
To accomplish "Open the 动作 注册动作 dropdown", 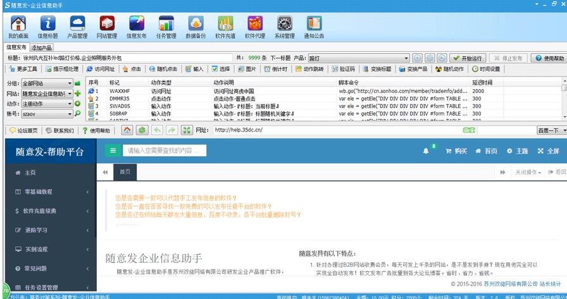I will tap(47, 104).
